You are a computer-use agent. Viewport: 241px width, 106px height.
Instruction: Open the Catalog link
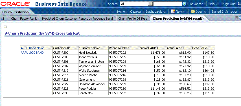pyautogui.click(x=135, y=12)
